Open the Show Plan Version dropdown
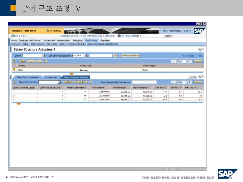Viewport: 243px width, 182px height. click(x=59, y=82)
